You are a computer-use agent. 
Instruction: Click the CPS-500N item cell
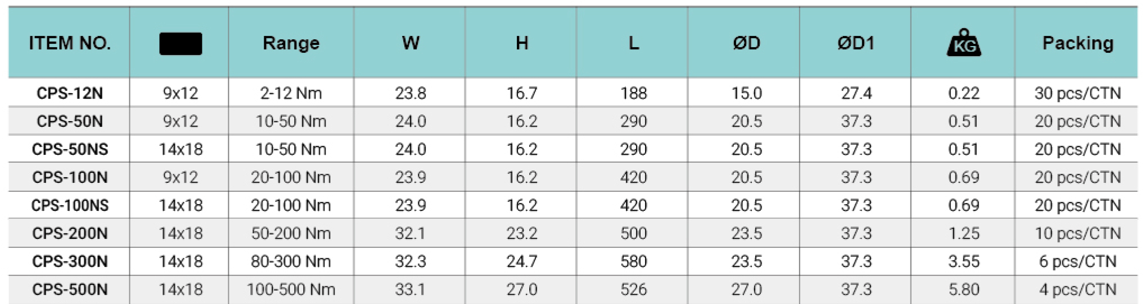[x=70, y=289]
